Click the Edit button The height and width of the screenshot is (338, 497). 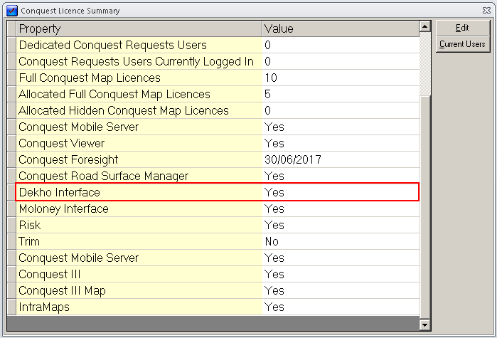(x=463, y=28)
